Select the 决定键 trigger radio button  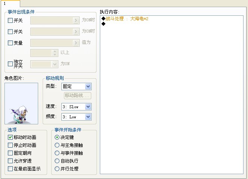coord(57,137)
